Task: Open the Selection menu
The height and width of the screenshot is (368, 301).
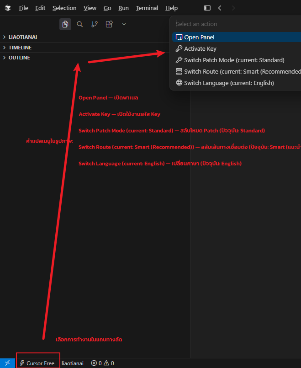Action: [x=64, y=8]
